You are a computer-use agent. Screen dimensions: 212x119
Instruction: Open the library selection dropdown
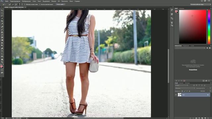(x=190, y=48)
